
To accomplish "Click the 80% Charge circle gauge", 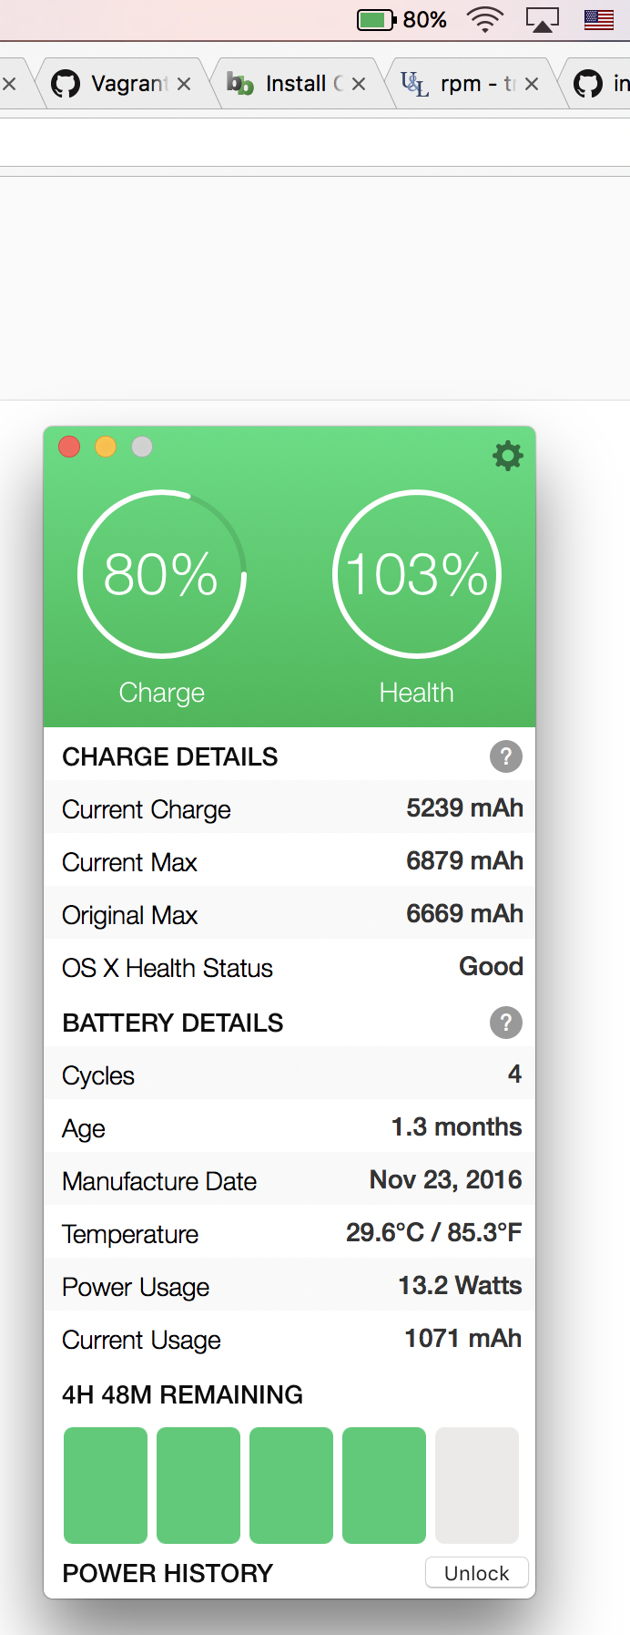I will [x=162, y=574].
